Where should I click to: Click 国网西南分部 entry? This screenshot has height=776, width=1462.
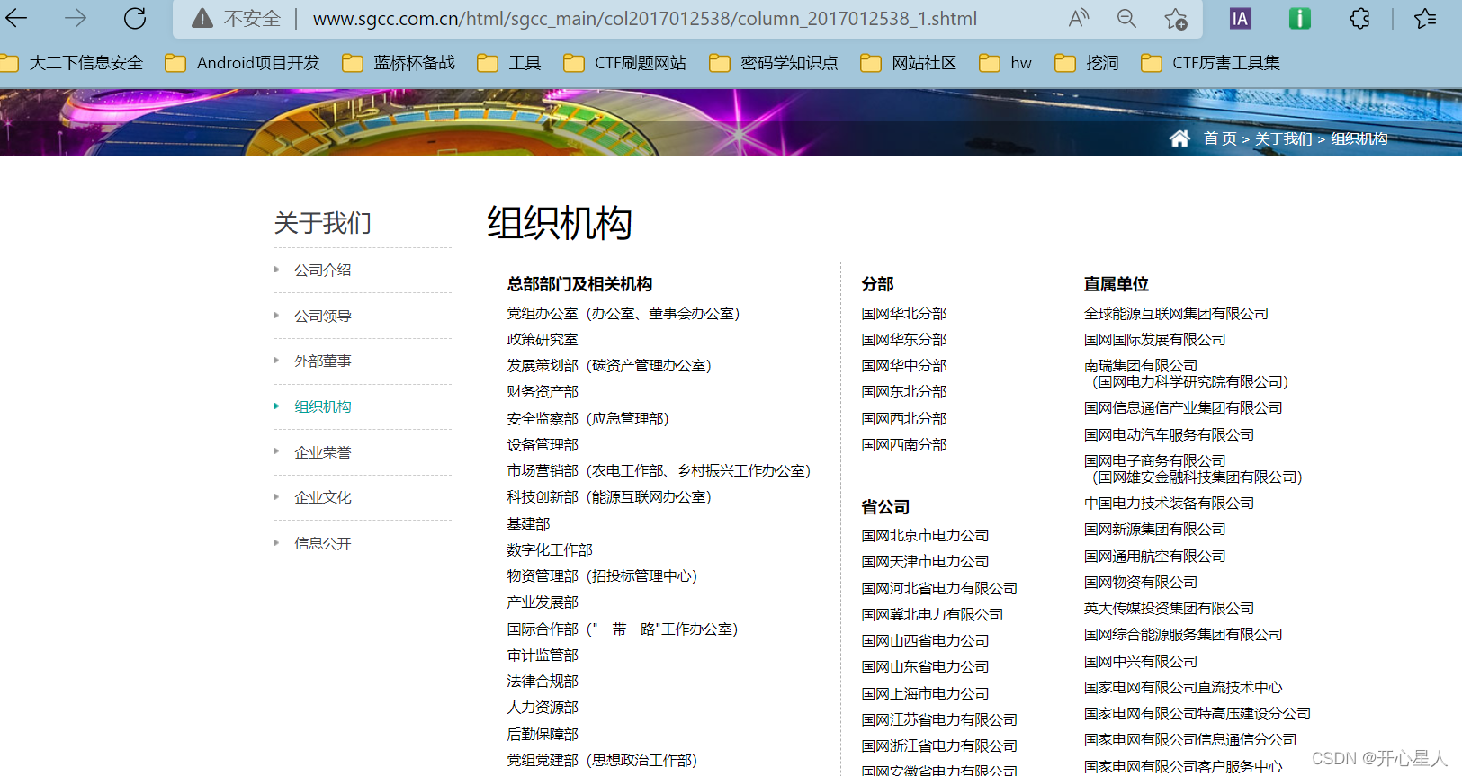904,444
